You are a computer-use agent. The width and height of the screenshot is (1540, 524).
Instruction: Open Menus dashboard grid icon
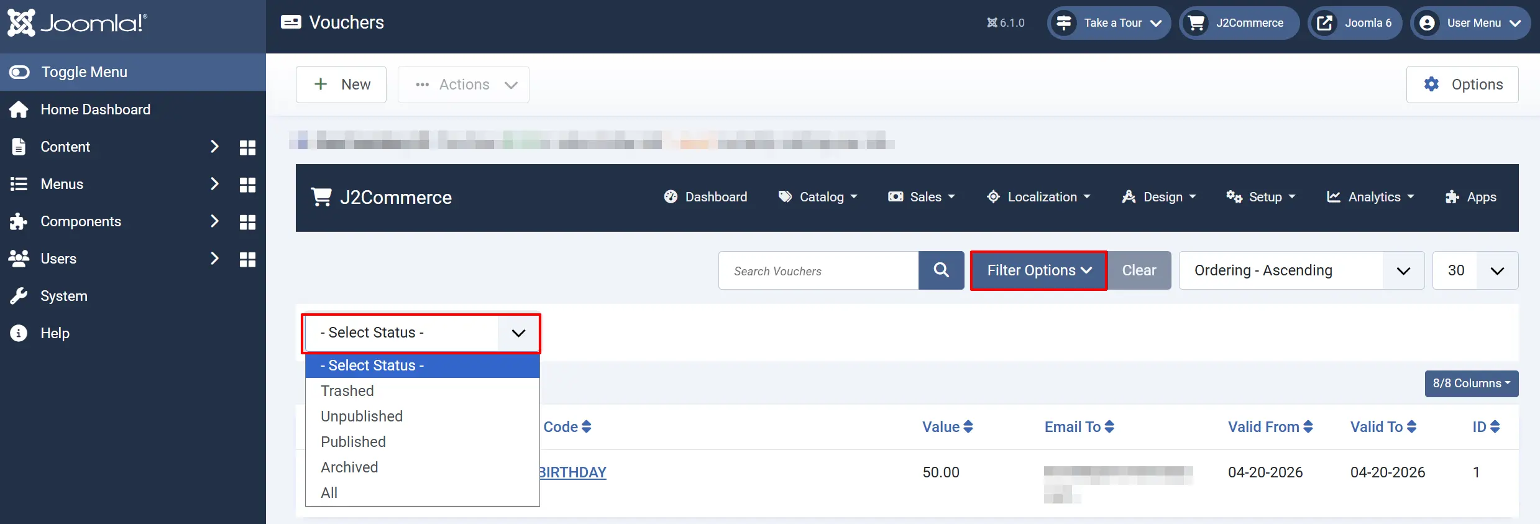(x=247, y=185)
